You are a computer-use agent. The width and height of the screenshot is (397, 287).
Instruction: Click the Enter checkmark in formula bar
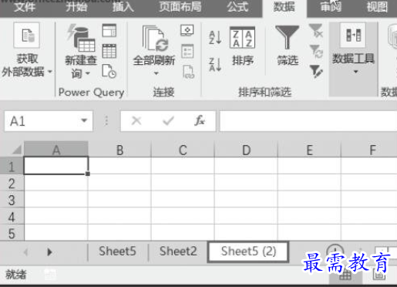coord(169,120)
